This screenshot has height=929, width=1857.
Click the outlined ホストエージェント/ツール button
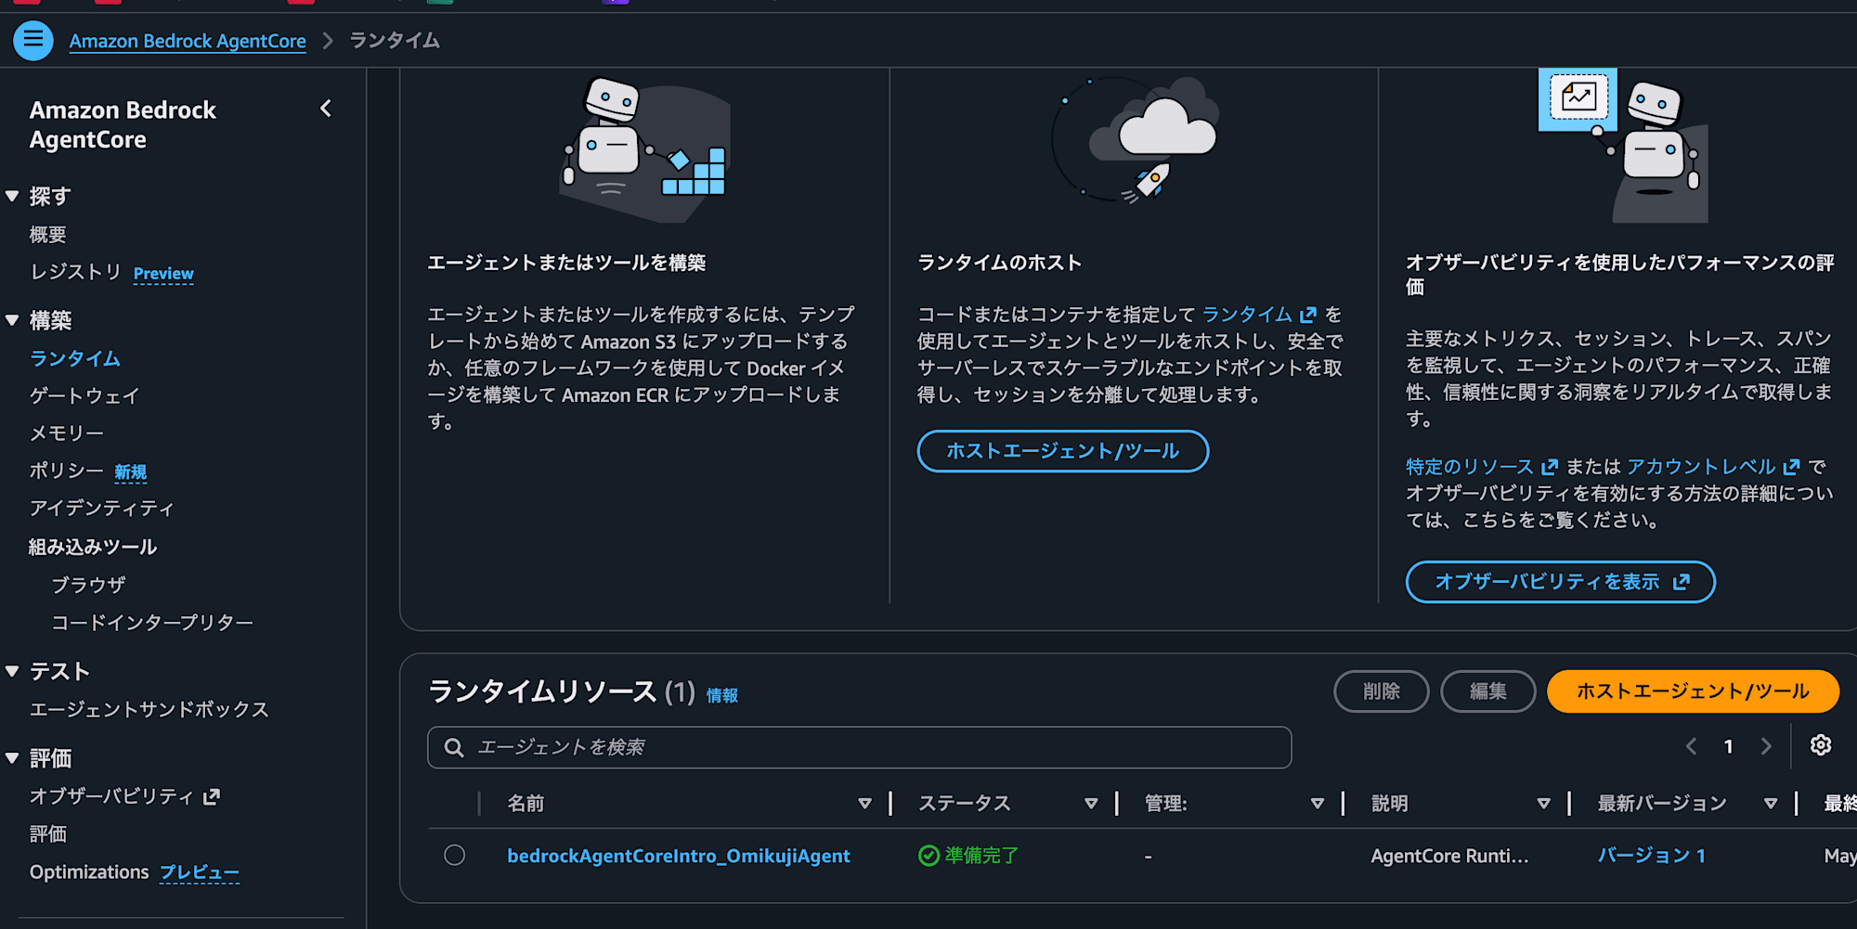[1063, 451]
